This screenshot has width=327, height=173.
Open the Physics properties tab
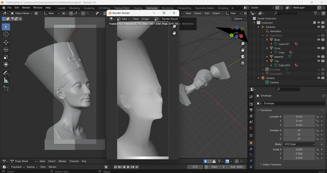(251, 161)
